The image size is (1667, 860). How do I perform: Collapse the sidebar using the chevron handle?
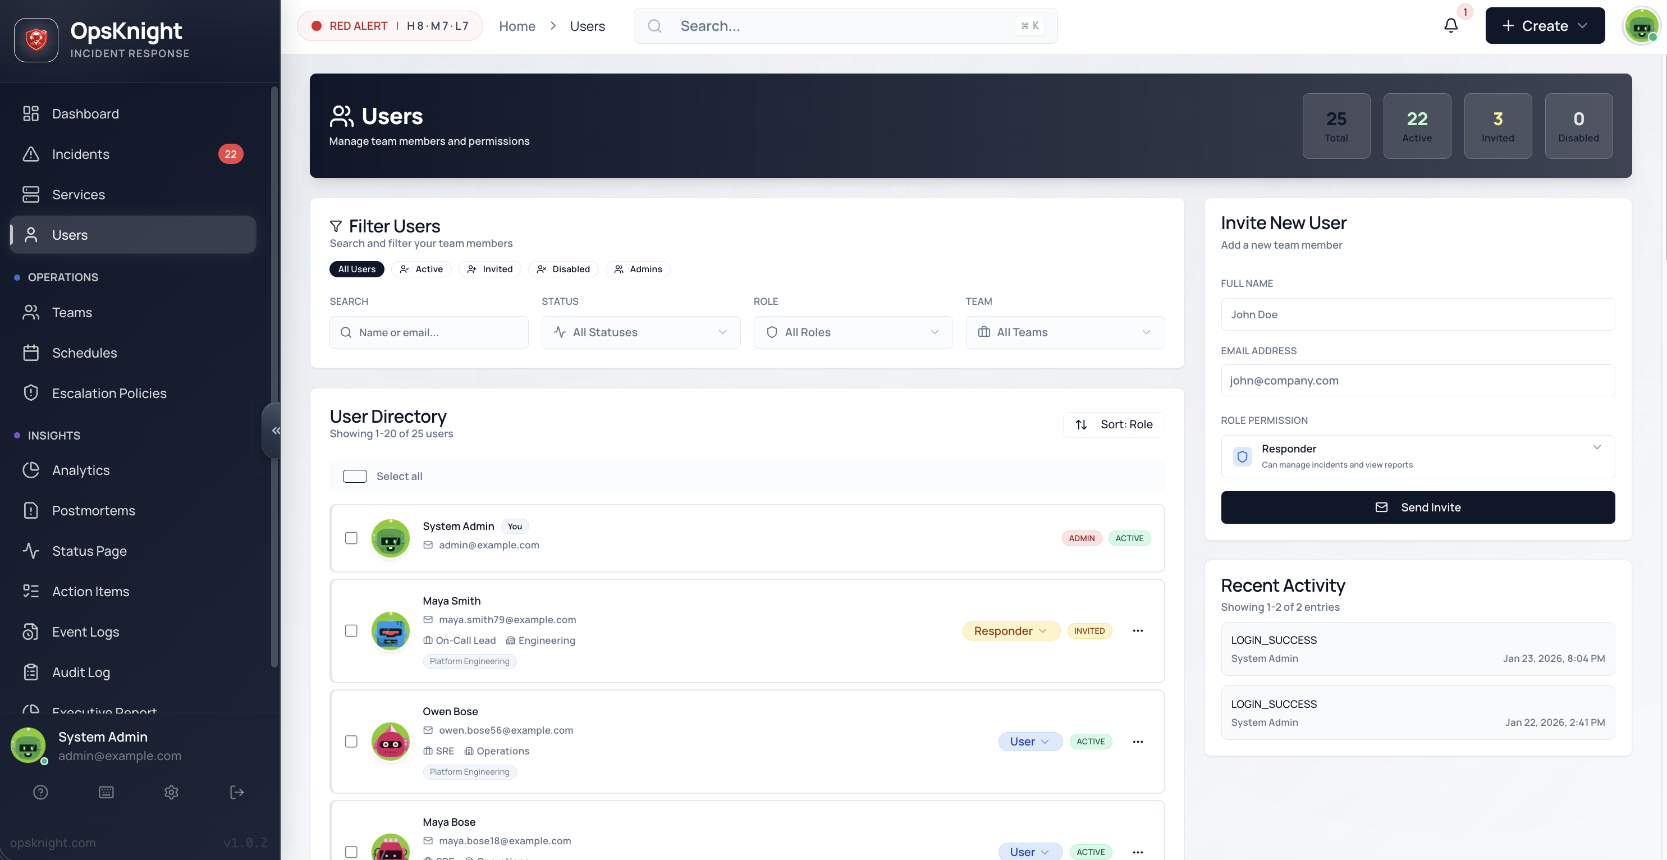(276, 429)
